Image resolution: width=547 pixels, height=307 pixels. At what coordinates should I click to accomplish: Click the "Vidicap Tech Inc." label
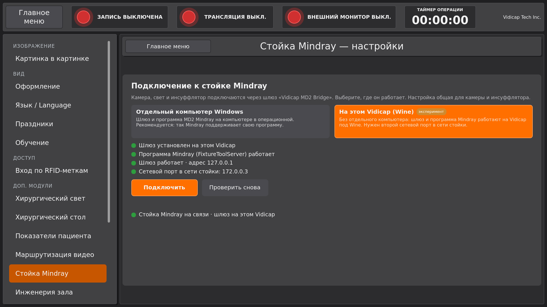522,17
